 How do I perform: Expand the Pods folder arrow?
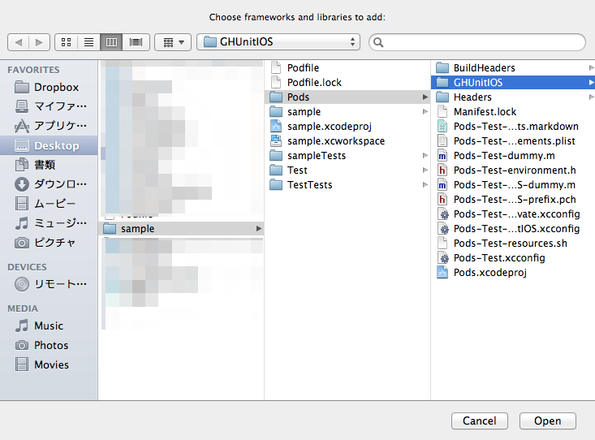click(x=425, y=97)
